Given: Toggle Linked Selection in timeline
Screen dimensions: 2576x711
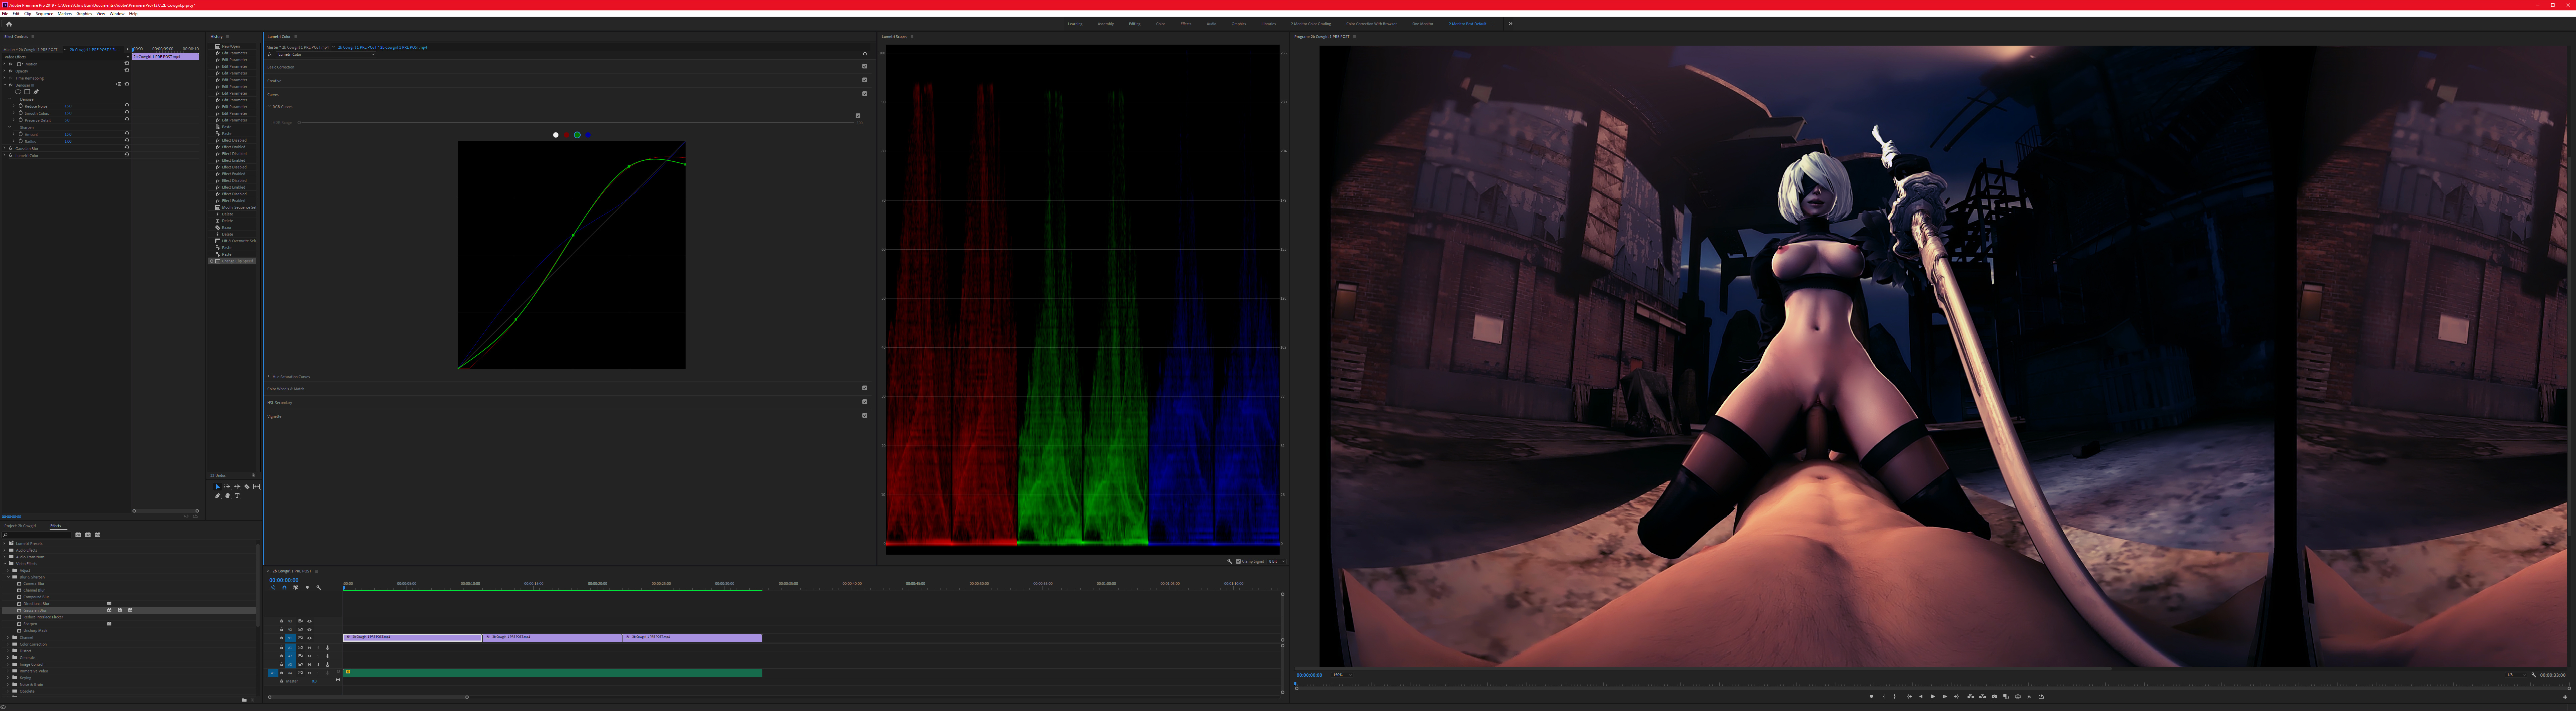Looking at the screenshot, I should point(296,588).
